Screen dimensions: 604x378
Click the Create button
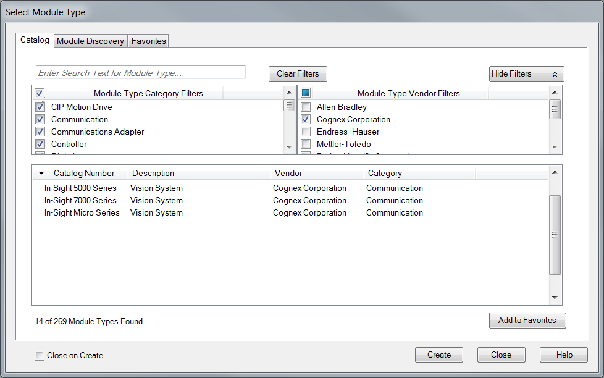[x=439, y=355]
